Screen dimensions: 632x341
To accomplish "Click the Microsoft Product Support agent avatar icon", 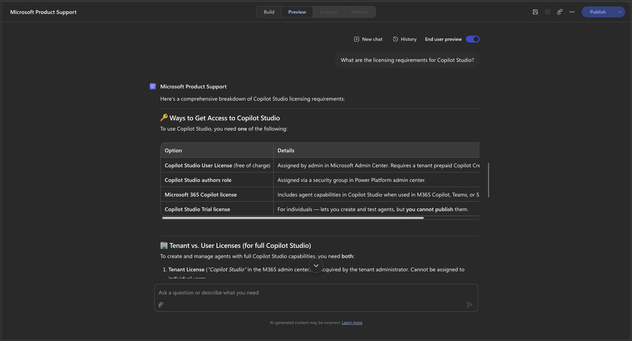I will [153, 86].
